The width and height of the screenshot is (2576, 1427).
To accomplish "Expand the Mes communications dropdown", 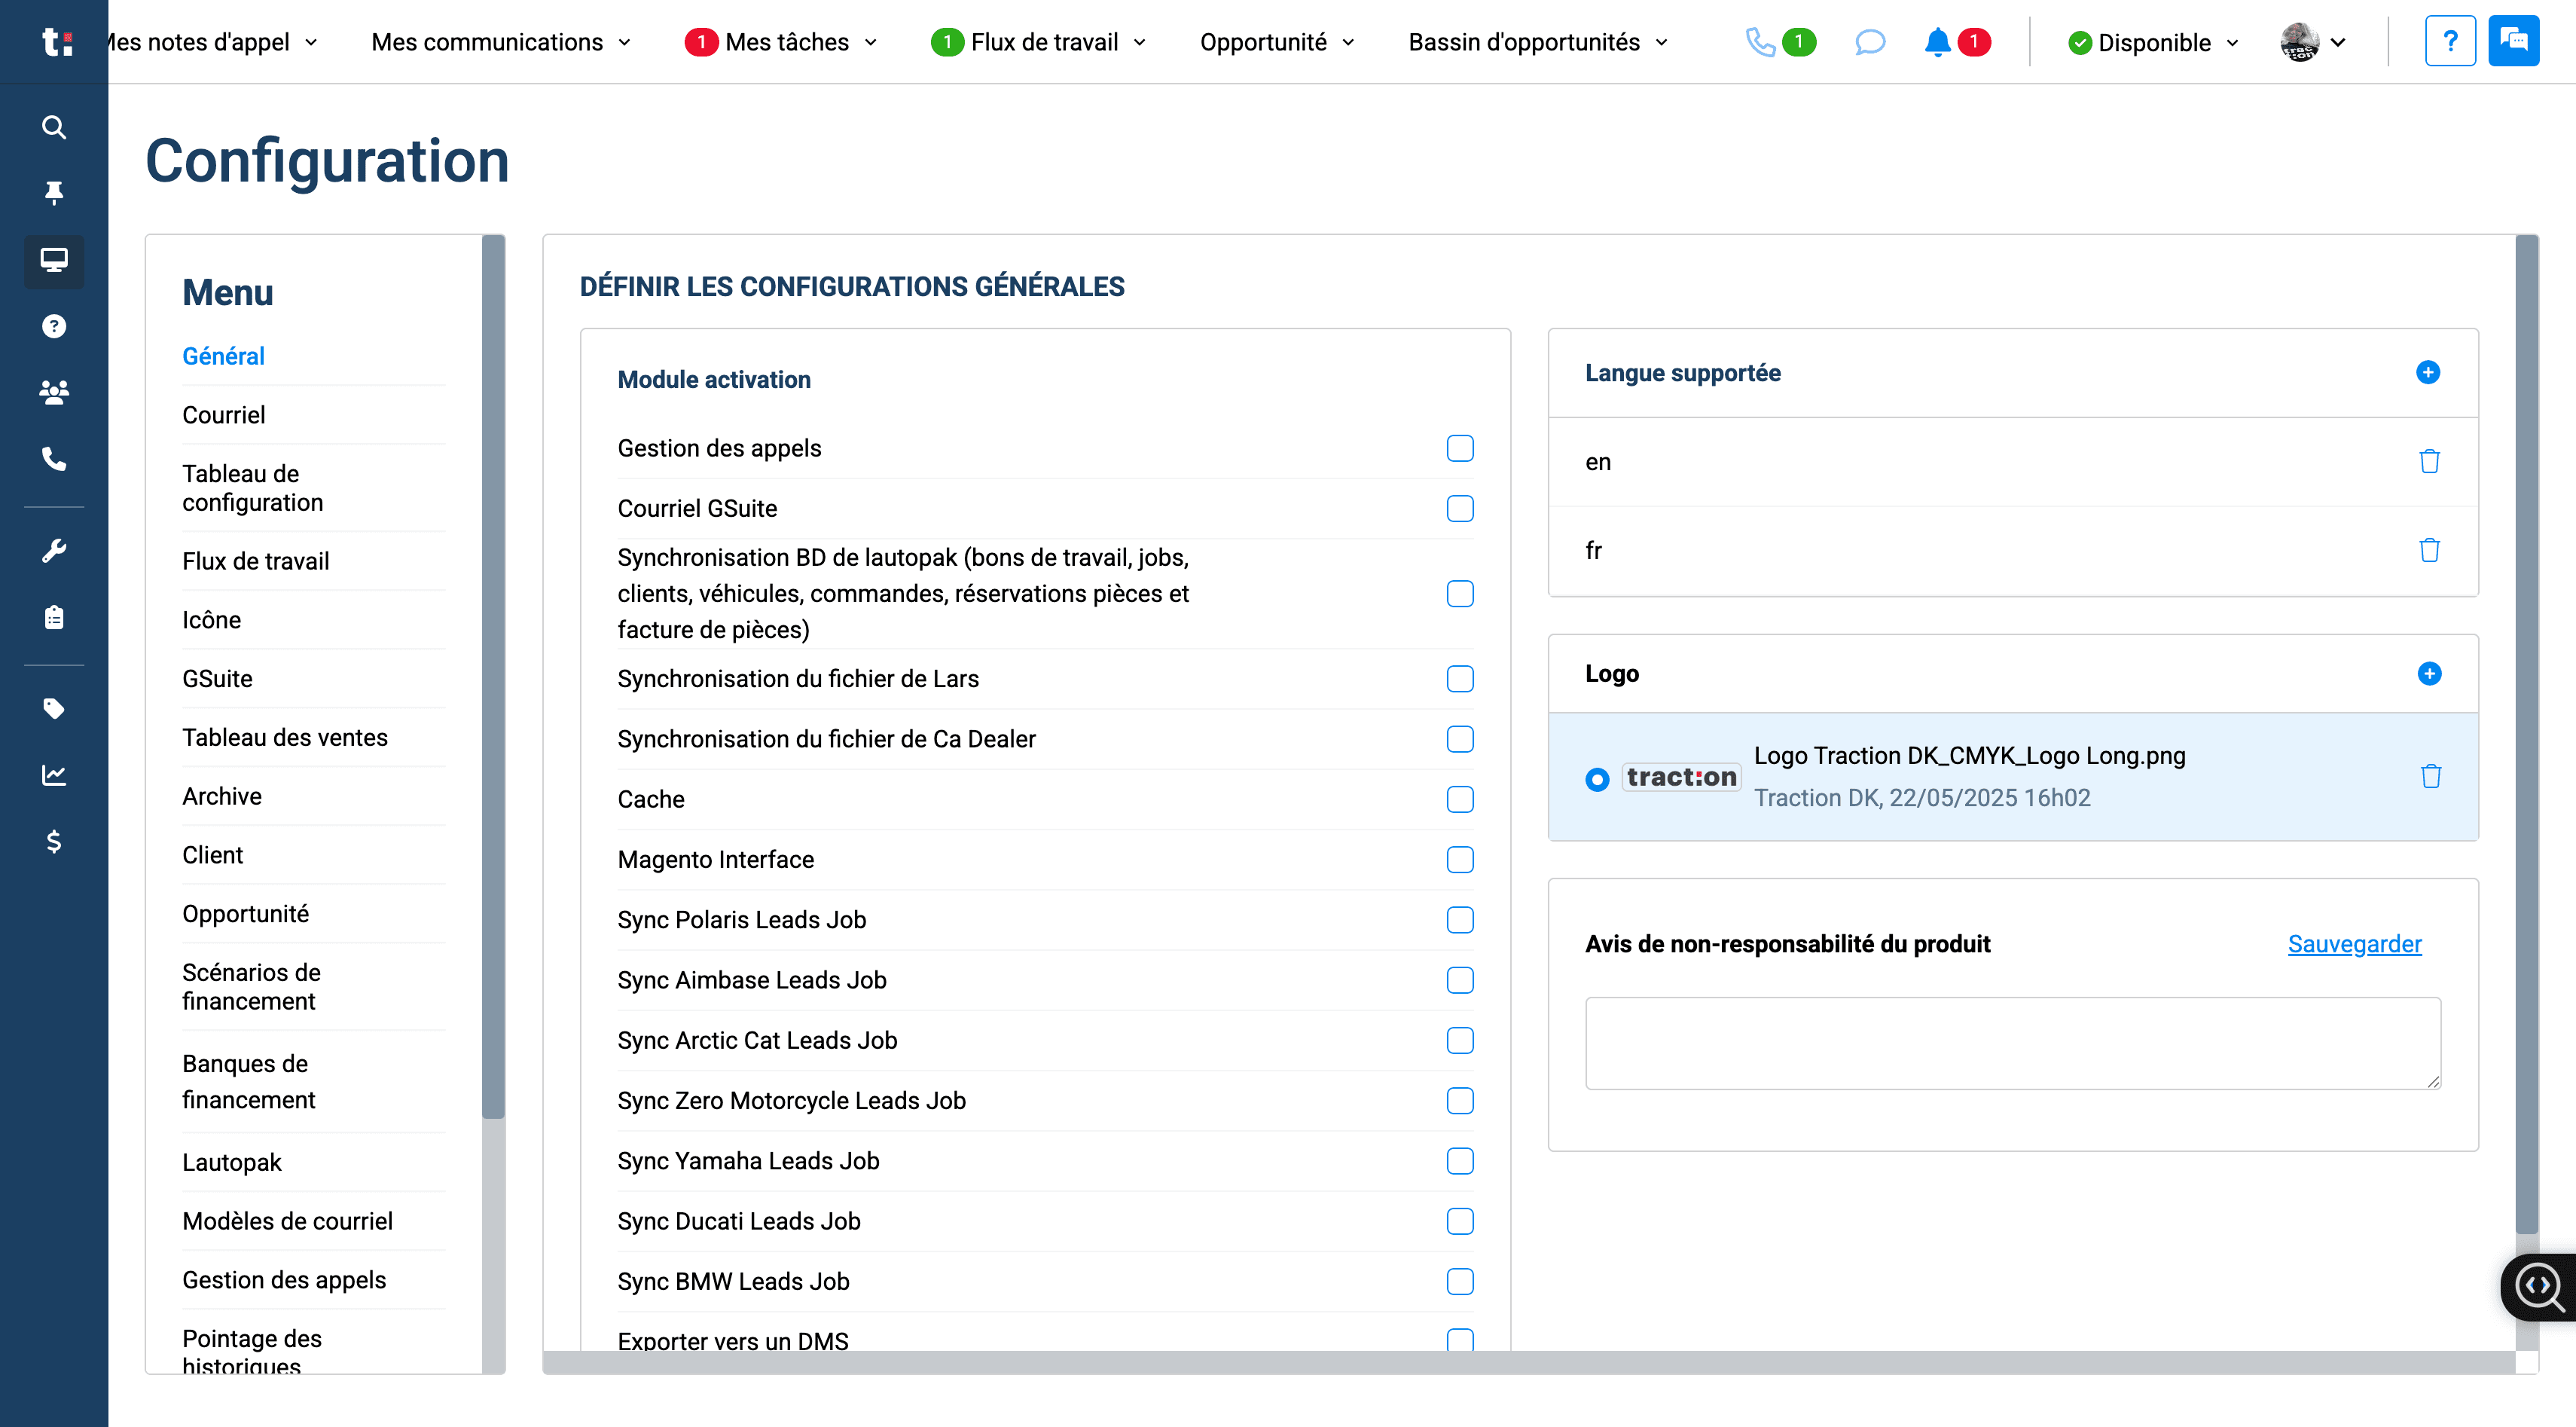I will tap(501, 42).
